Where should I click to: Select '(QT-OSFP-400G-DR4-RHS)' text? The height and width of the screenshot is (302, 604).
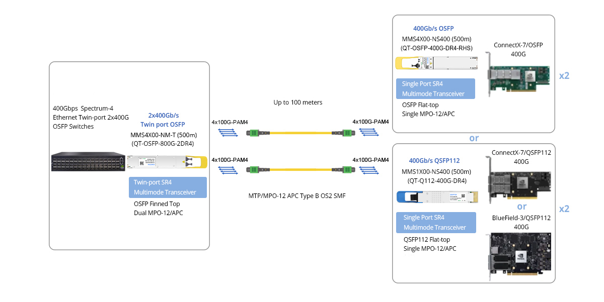coord(437,49)
